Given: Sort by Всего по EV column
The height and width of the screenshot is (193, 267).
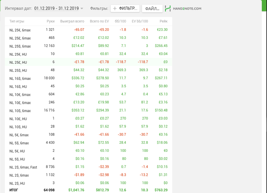Looking at the screenshot, I should (x=99, y=21).
